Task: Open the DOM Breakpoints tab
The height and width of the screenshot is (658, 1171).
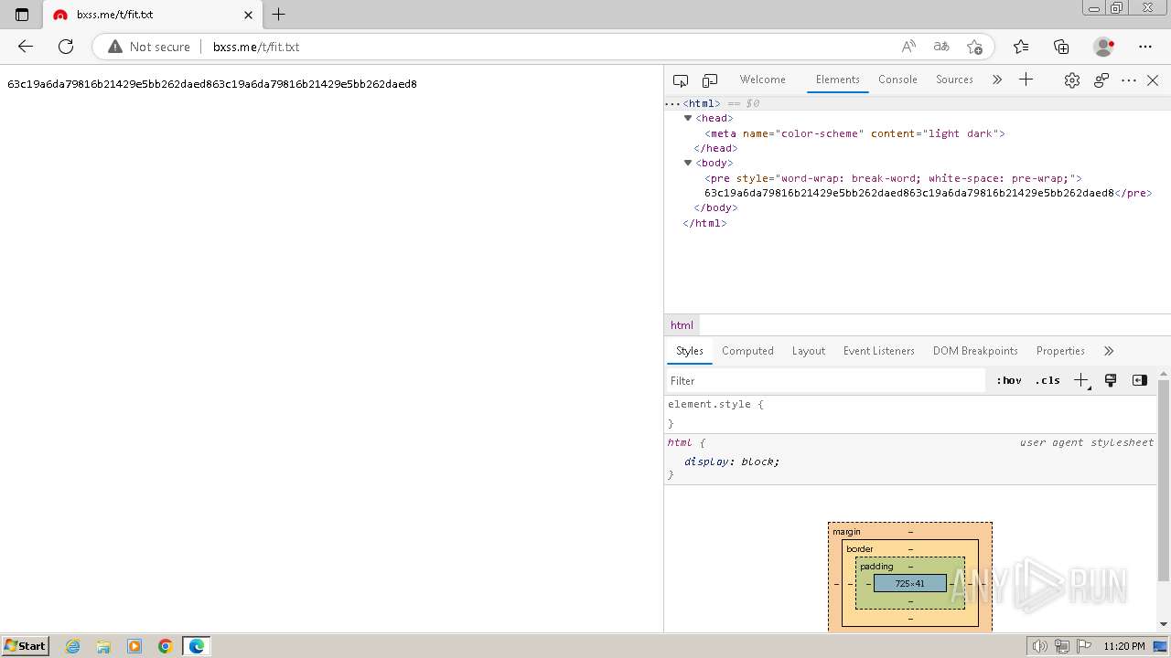Action: 975,351
